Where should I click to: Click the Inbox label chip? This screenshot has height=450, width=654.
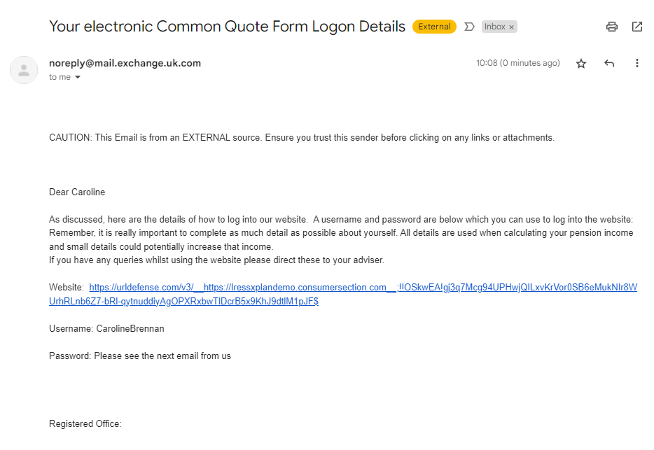(x=495, y=27)
